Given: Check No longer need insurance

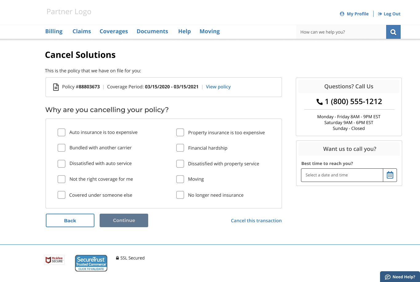Looking at the screenshot, I should click(x=180, y=195).
